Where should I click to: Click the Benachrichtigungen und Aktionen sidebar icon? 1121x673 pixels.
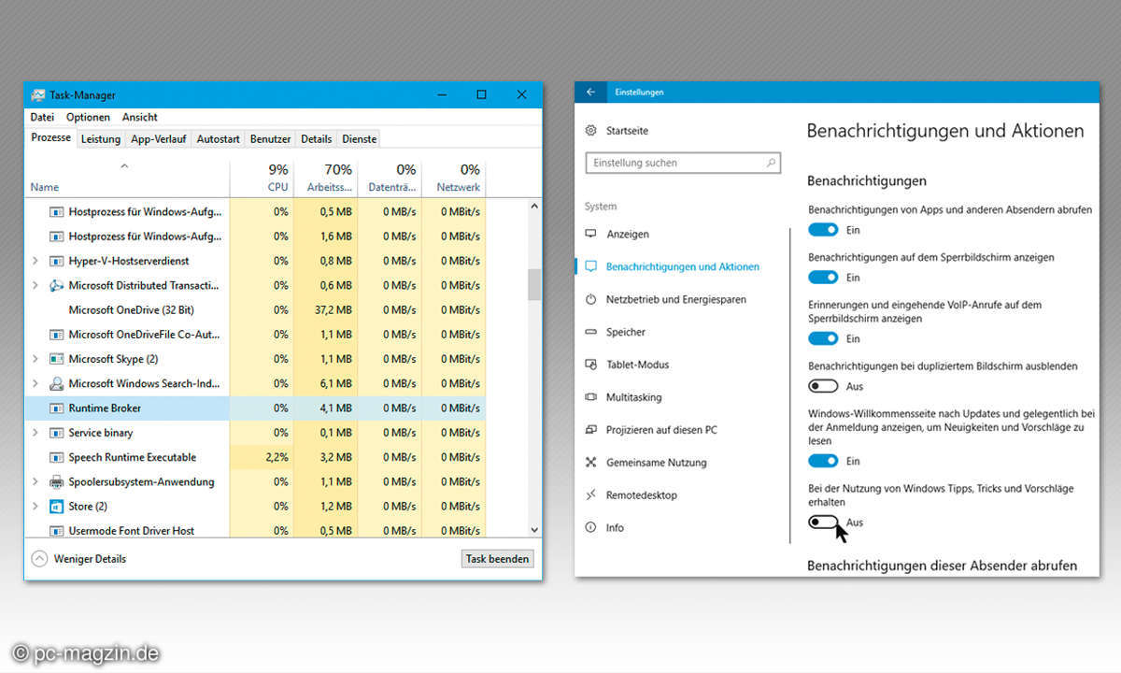point(590,266)
